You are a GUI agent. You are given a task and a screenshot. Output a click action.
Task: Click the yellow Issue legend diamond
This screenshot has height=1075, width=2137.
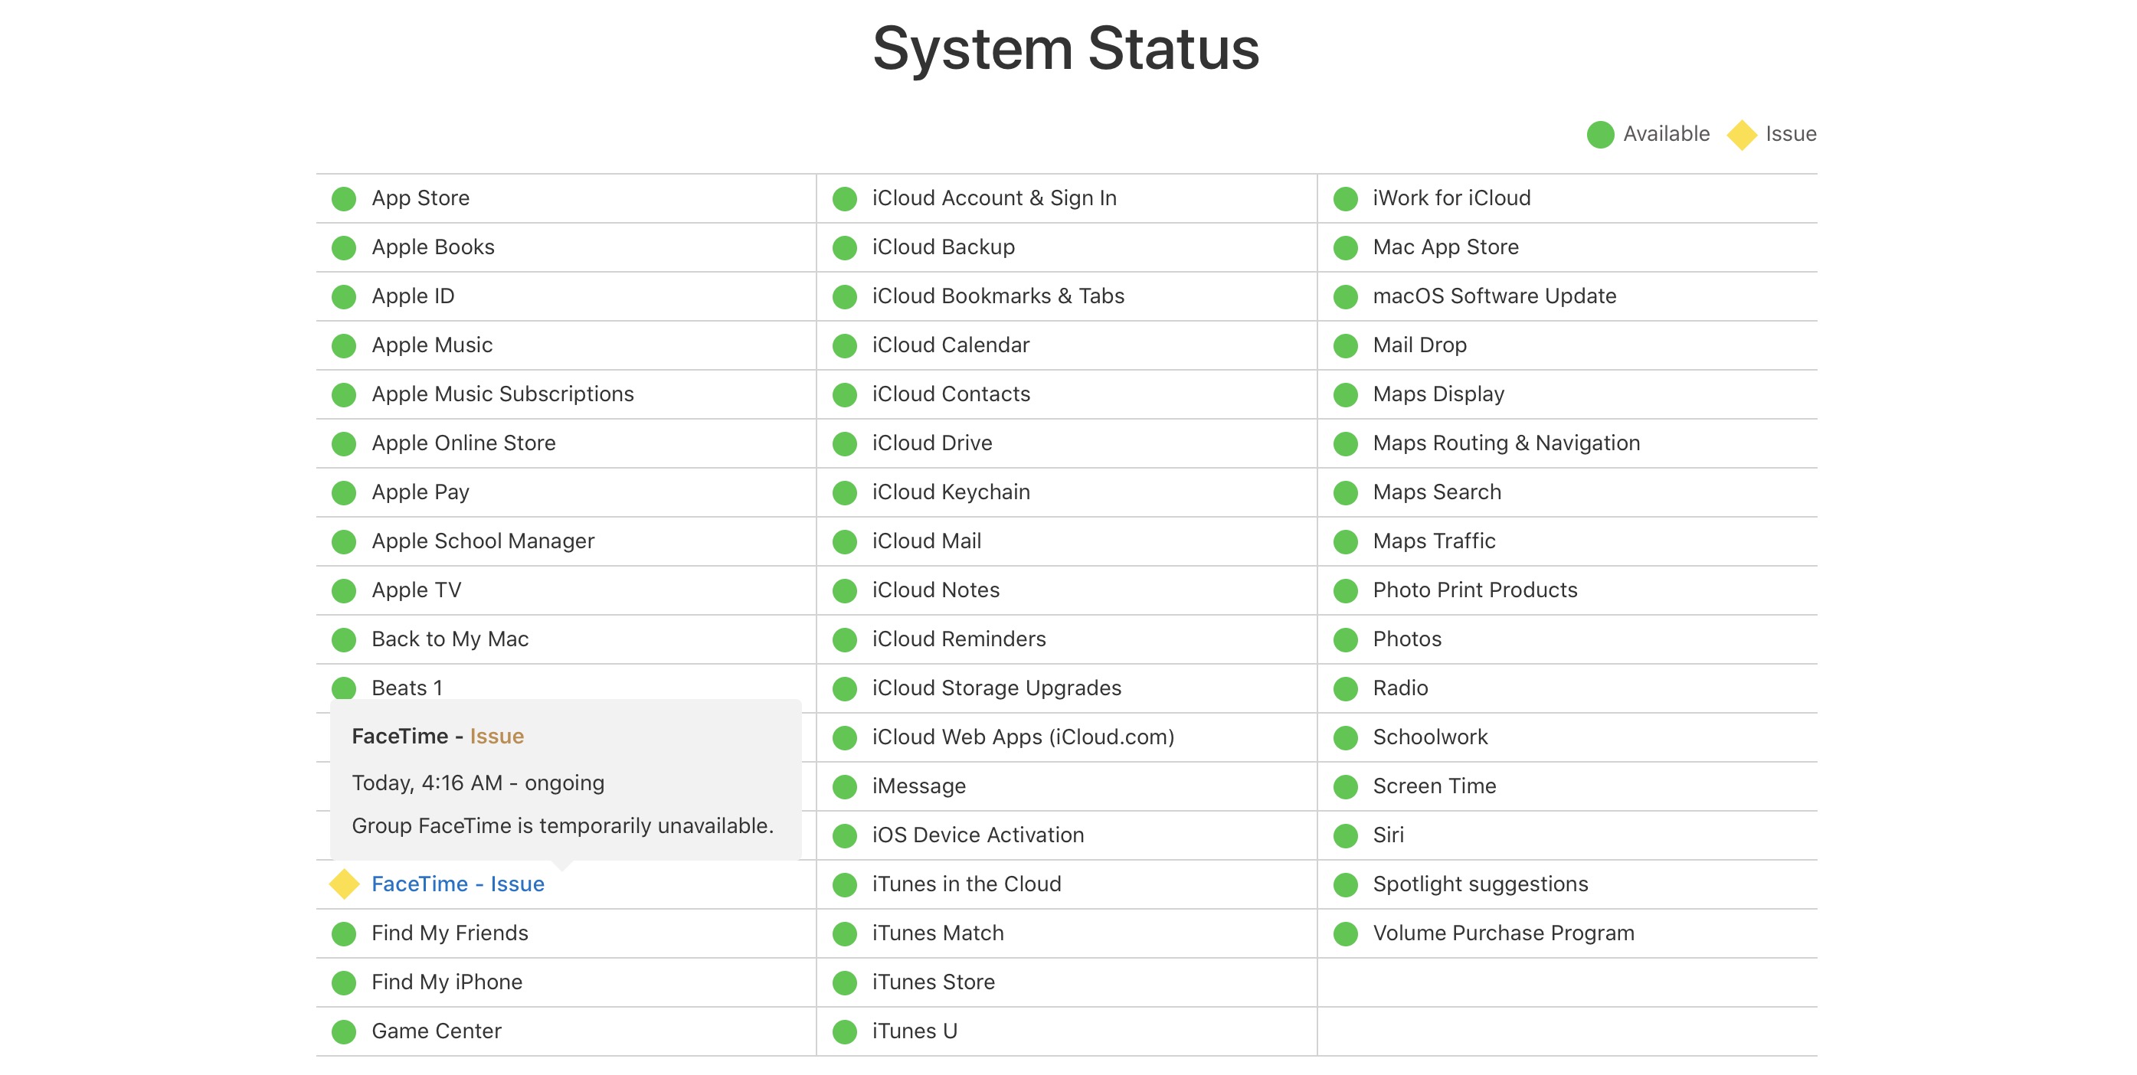(x=1741, y=135)
